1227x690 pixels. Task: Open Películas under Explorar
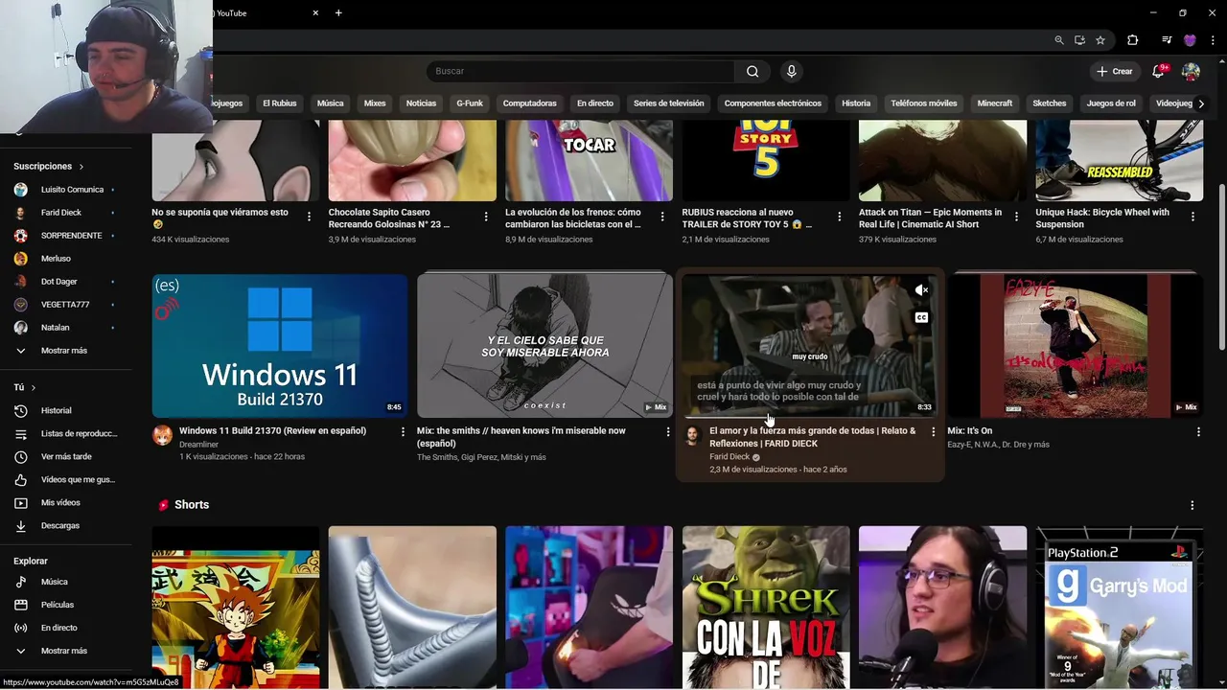(x=66, y=605)
